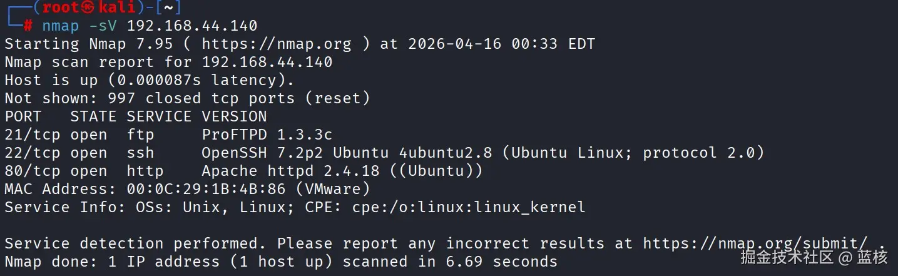Click the ProFTPD 1.3.3c version text
Screen dimensions: 898x276
pyautogui.click(x=267, y=135)
